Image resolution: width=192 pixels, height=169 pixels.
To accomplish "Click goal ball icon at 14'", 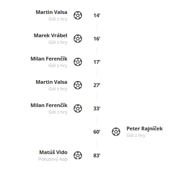I will (x=78, y=15).
